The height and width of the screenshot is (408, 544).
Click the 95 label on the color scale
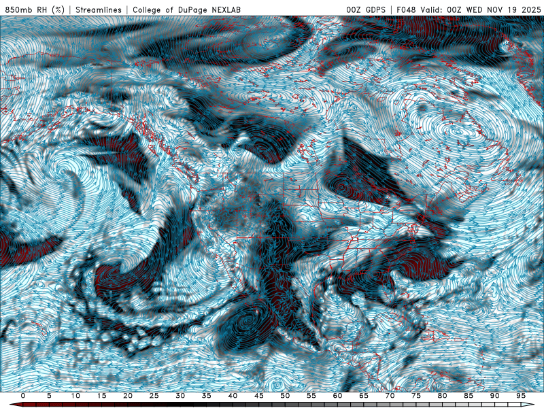click(521, 396)
